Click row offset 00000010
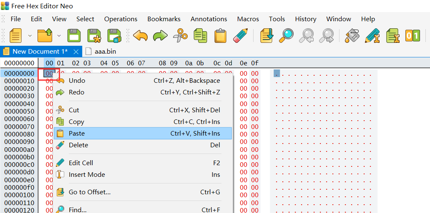This screenshot has height=213, width=430. [x=19, y=81]
